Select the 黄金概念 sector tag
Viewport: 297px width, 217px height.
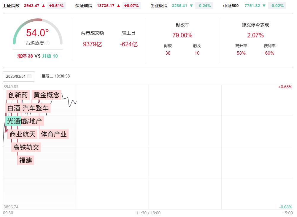point(47,95)
